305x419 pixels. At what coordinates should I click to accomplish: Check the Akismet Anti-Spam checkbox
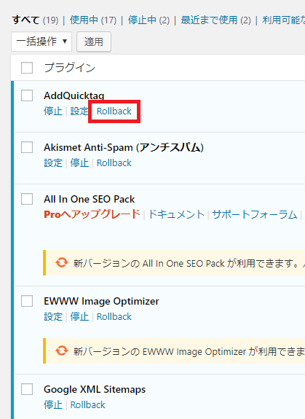pos(27,147)
